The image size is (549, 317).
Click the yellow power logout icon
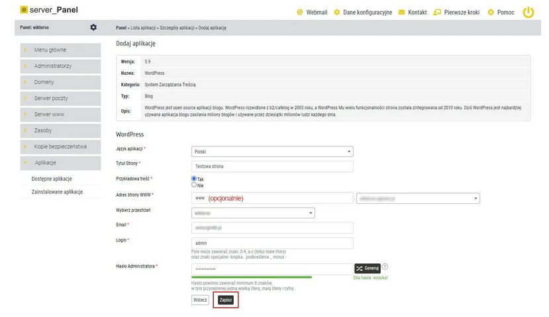click(528, 12)
